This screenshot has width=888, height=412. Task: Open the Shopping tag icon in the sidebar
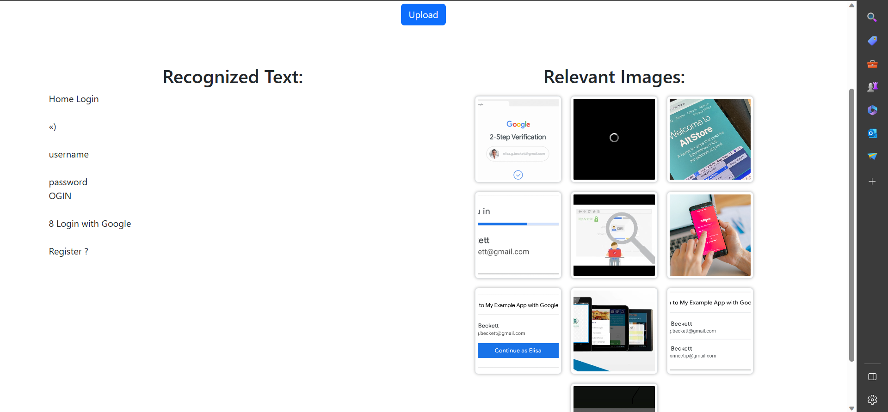coord(872,41)
